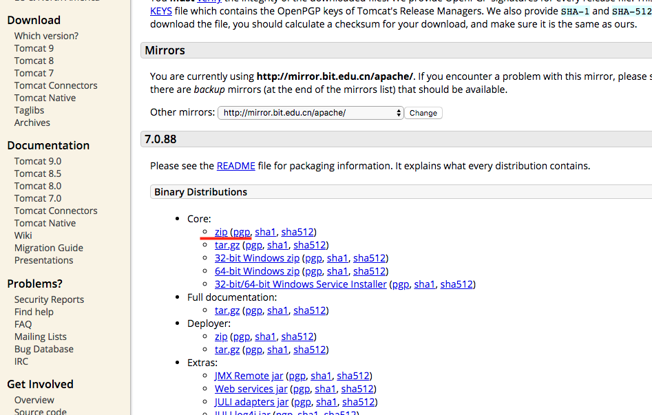The width and height of the screenshot is (652, 415).
Task: Click the Mirrors section heading
Action: tap(165, 50)
